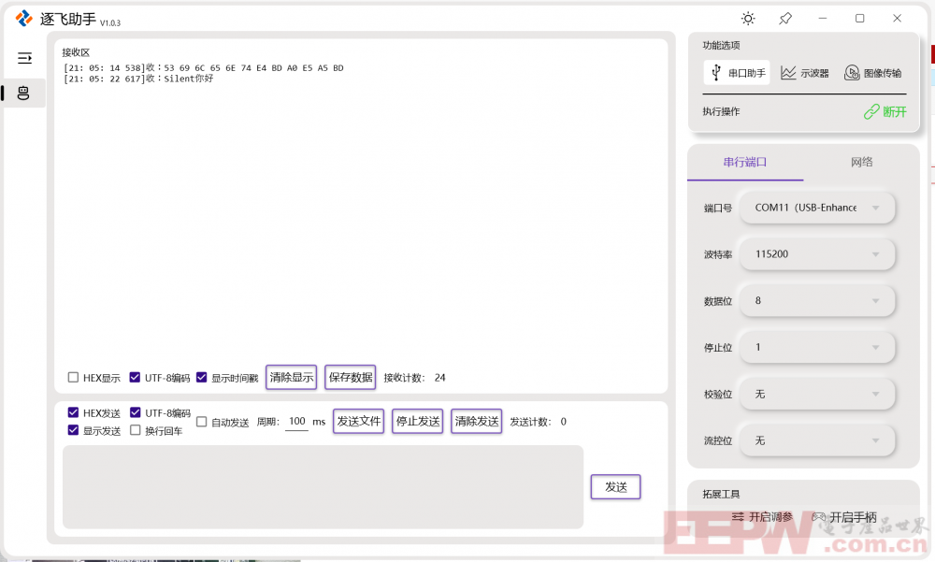Screen dimensions: 935x562
Task: Click the 清除显示 button
Action: [x=291, y=377]
